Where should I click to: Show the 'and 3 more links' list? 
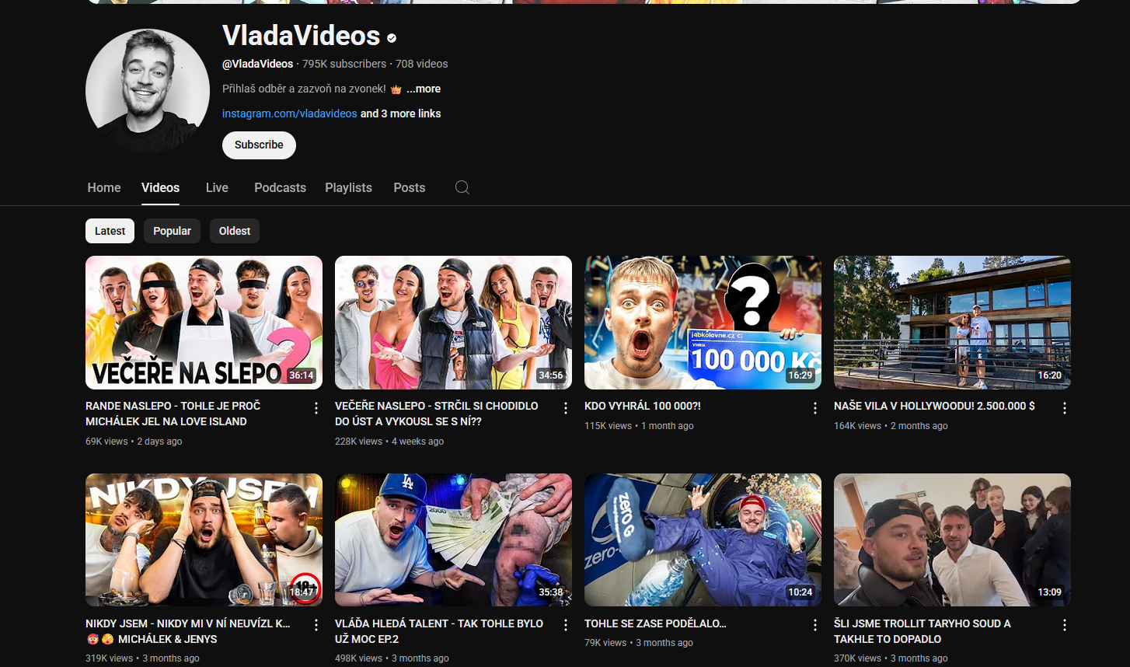tap(400, 113)
